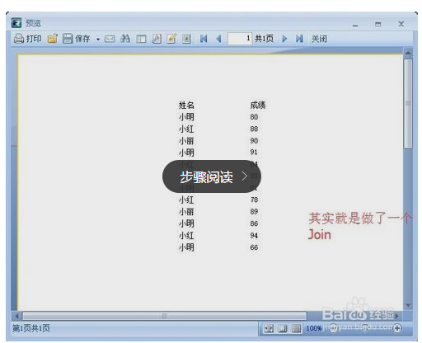Switch to full screen view icon
Screen dimensions: 422x343
click(269, 328)
